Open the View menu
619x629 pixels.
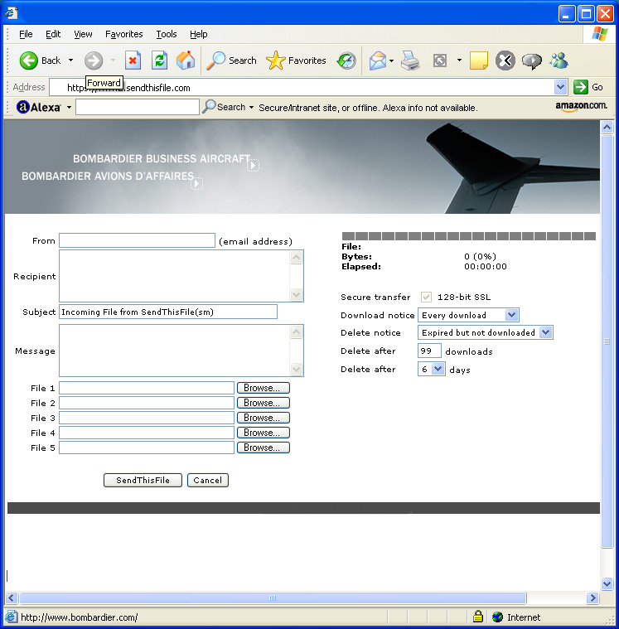pyautogui.click(x=83, y=34)
